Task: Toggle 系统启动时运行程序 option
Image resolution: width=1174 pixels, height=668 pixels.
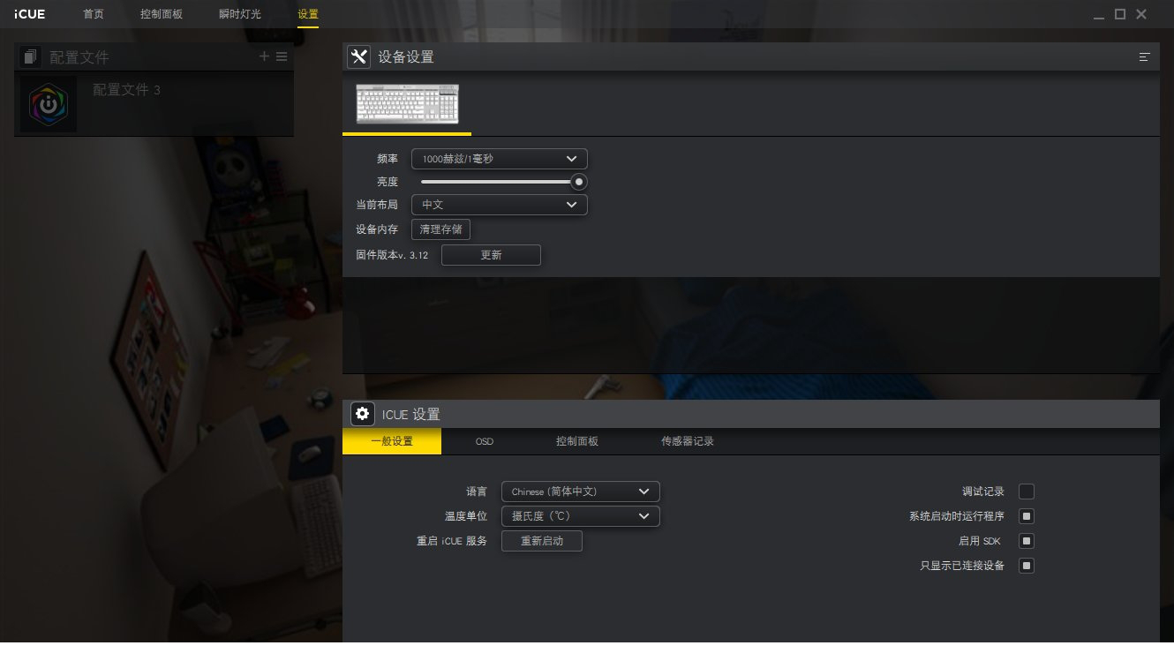Action: [x=1026, y=516]
